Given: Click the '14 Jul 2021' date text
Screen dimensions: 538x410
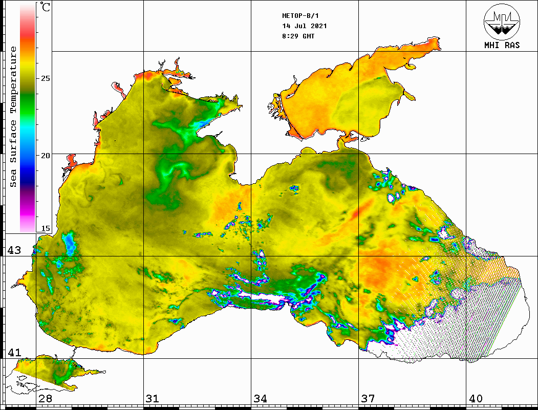Looking at the screenshot, I should click(x=305, y=26).
